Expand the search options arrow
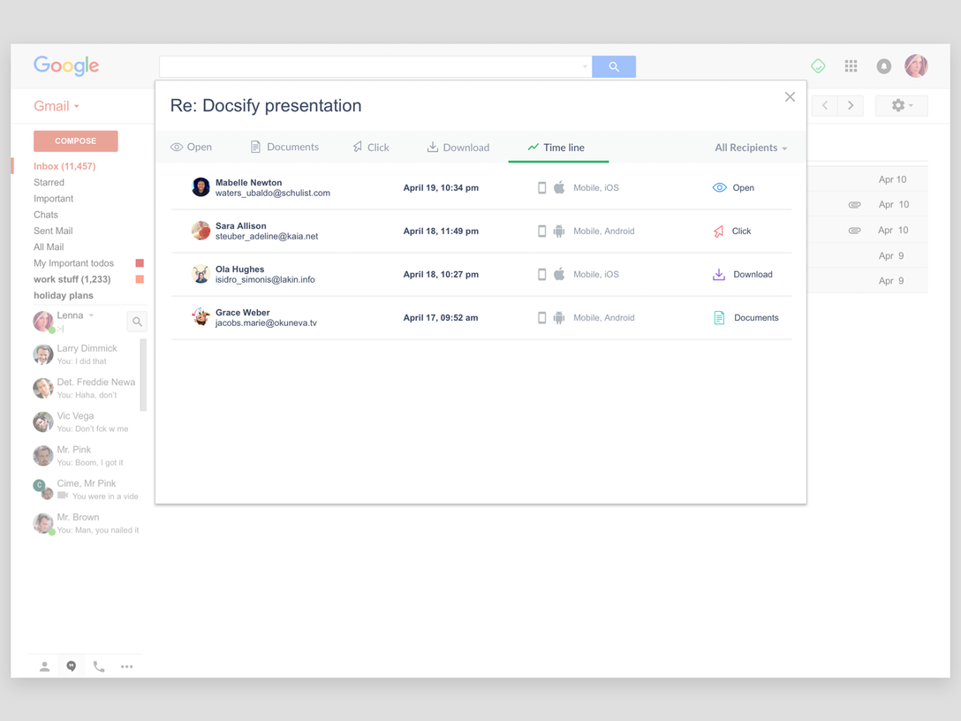This screenshot has width=961, height=721. pyautogui.click(x=585, y=66)
